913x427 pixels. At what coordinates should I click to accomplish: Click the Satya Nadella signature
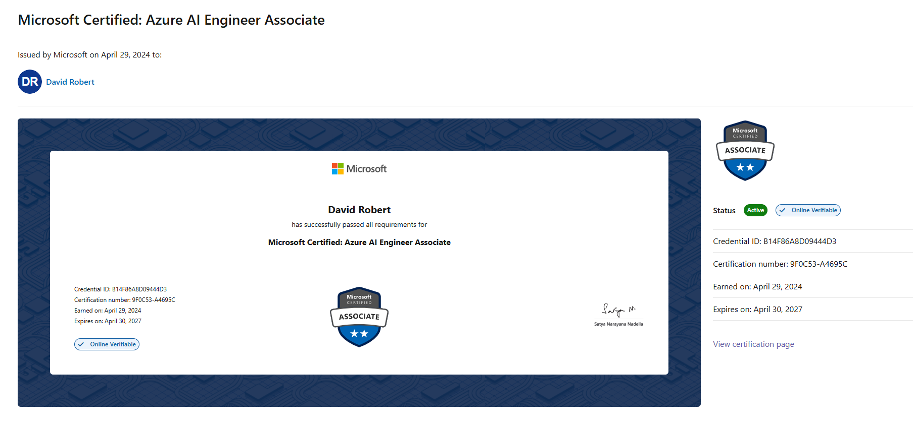click(618, 310)
